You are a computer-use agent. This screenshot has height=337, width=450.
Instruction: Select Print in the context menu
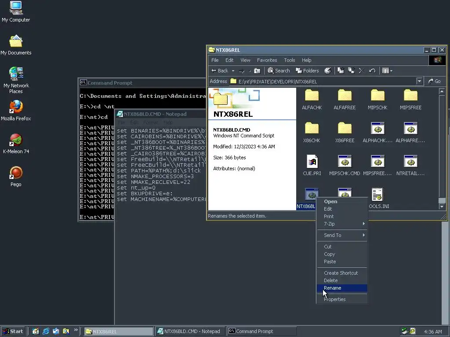(342, 216)
